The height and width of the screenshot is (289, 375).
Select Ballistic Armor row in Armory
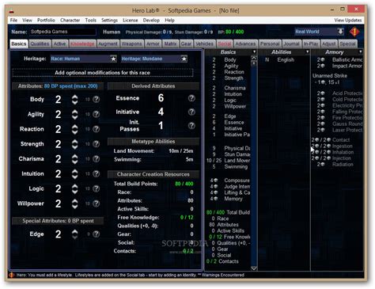339,60
